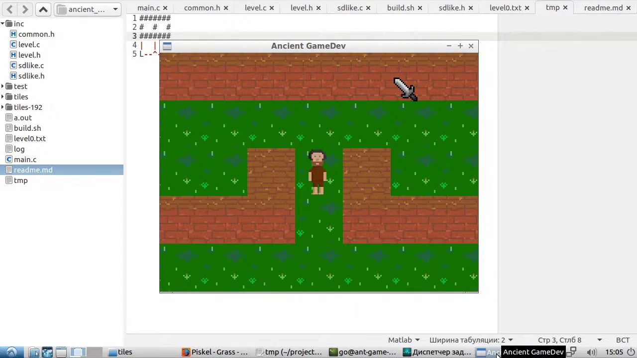Switch to the common.h tab

point(202,7)
